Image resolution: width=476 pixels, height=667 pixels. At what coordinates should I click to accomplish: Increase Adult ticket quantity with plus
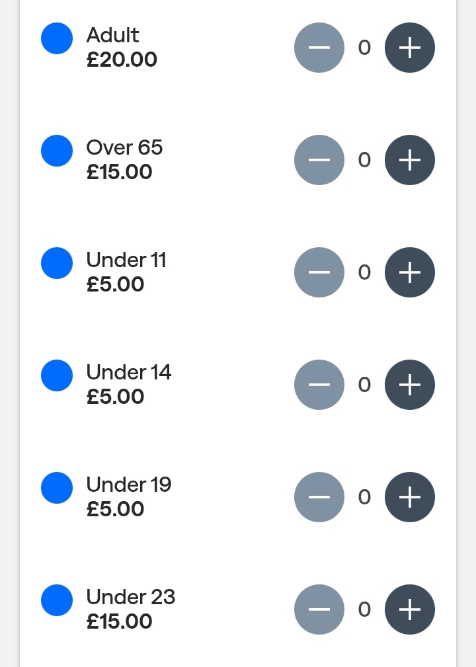(x=410, y=48)
